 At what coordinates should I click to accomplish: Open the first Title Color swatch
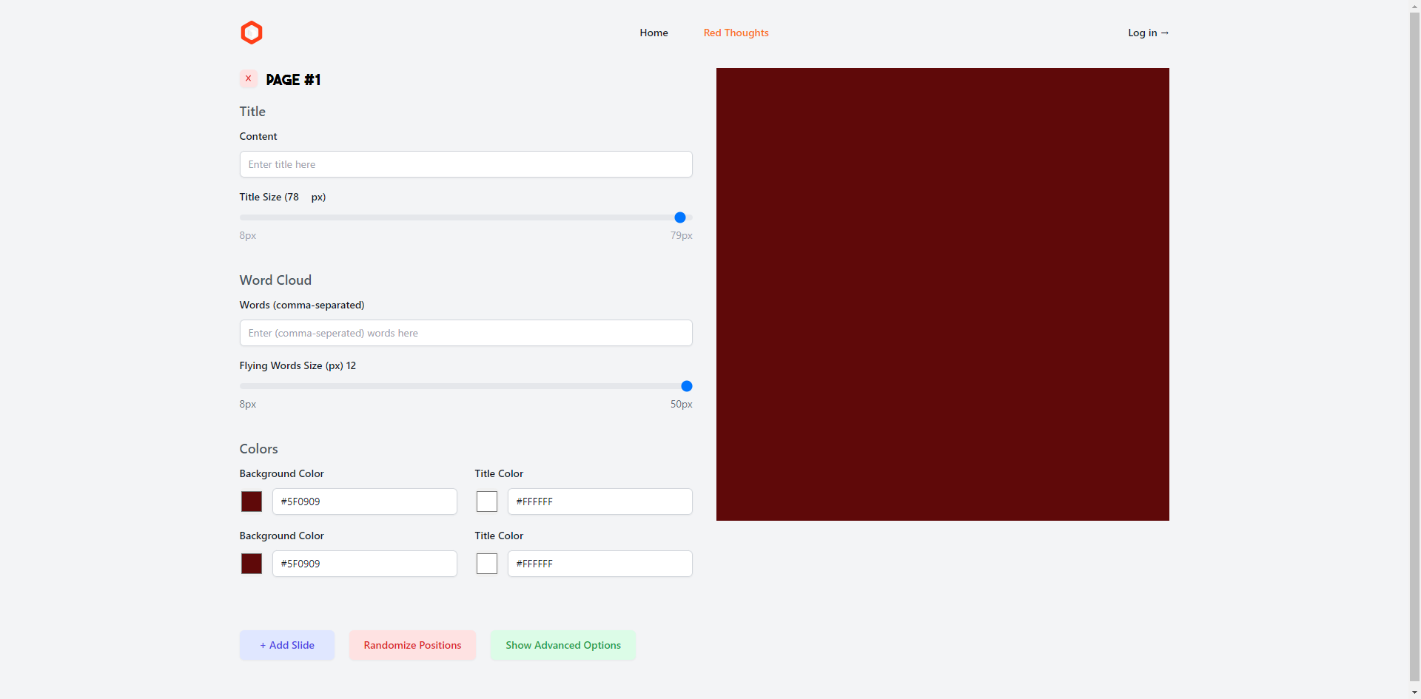tap(486, 501)
